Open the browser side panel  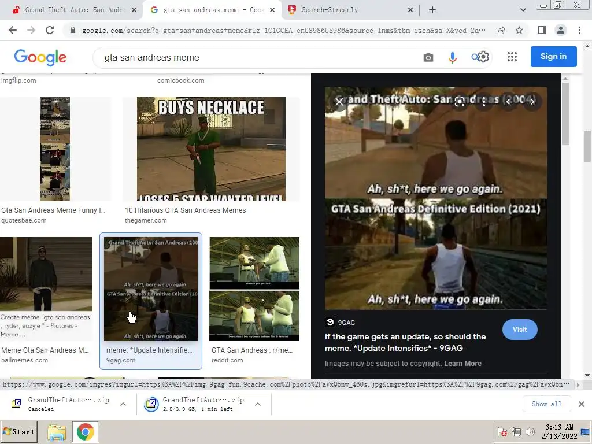click(x=542, y=30)
